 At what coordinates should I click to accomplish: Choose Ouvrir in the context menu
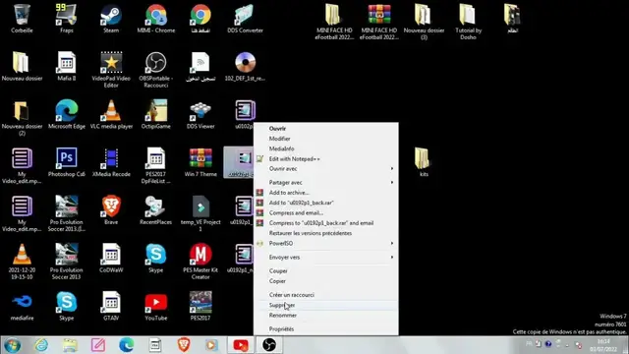click(277, 129)
